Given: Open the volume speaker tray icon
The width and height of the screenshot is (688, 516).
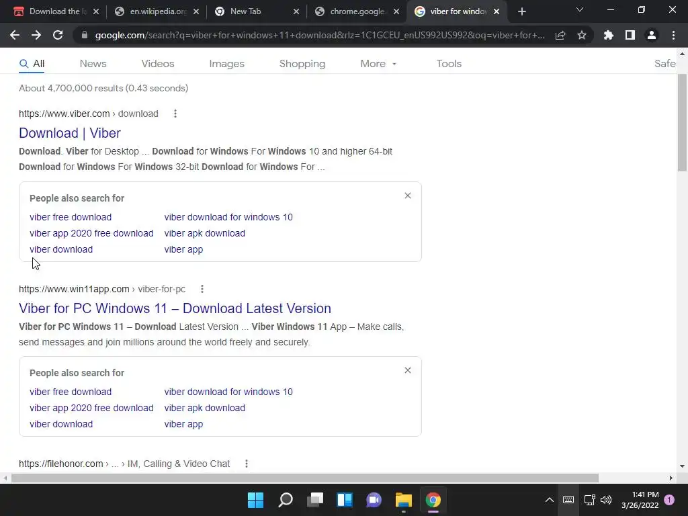Looking at the screenshot, I should click(x=606, y=500).
